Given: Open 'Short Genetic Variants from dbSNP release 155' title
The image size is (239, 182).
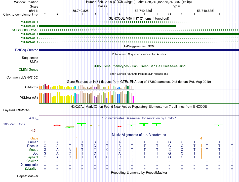Looking at the screenshot, I should point(139,74).
